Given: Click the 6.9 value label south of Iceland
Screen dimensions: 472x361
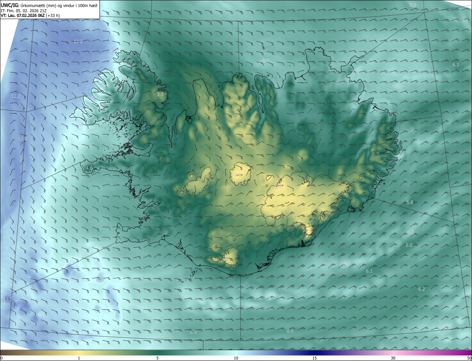Looking at the screenshot, I should 193,333.
